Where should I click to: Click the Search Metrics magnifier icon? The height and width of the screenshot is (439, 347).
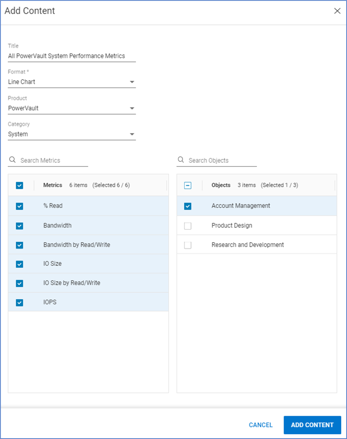click(12, 160)
